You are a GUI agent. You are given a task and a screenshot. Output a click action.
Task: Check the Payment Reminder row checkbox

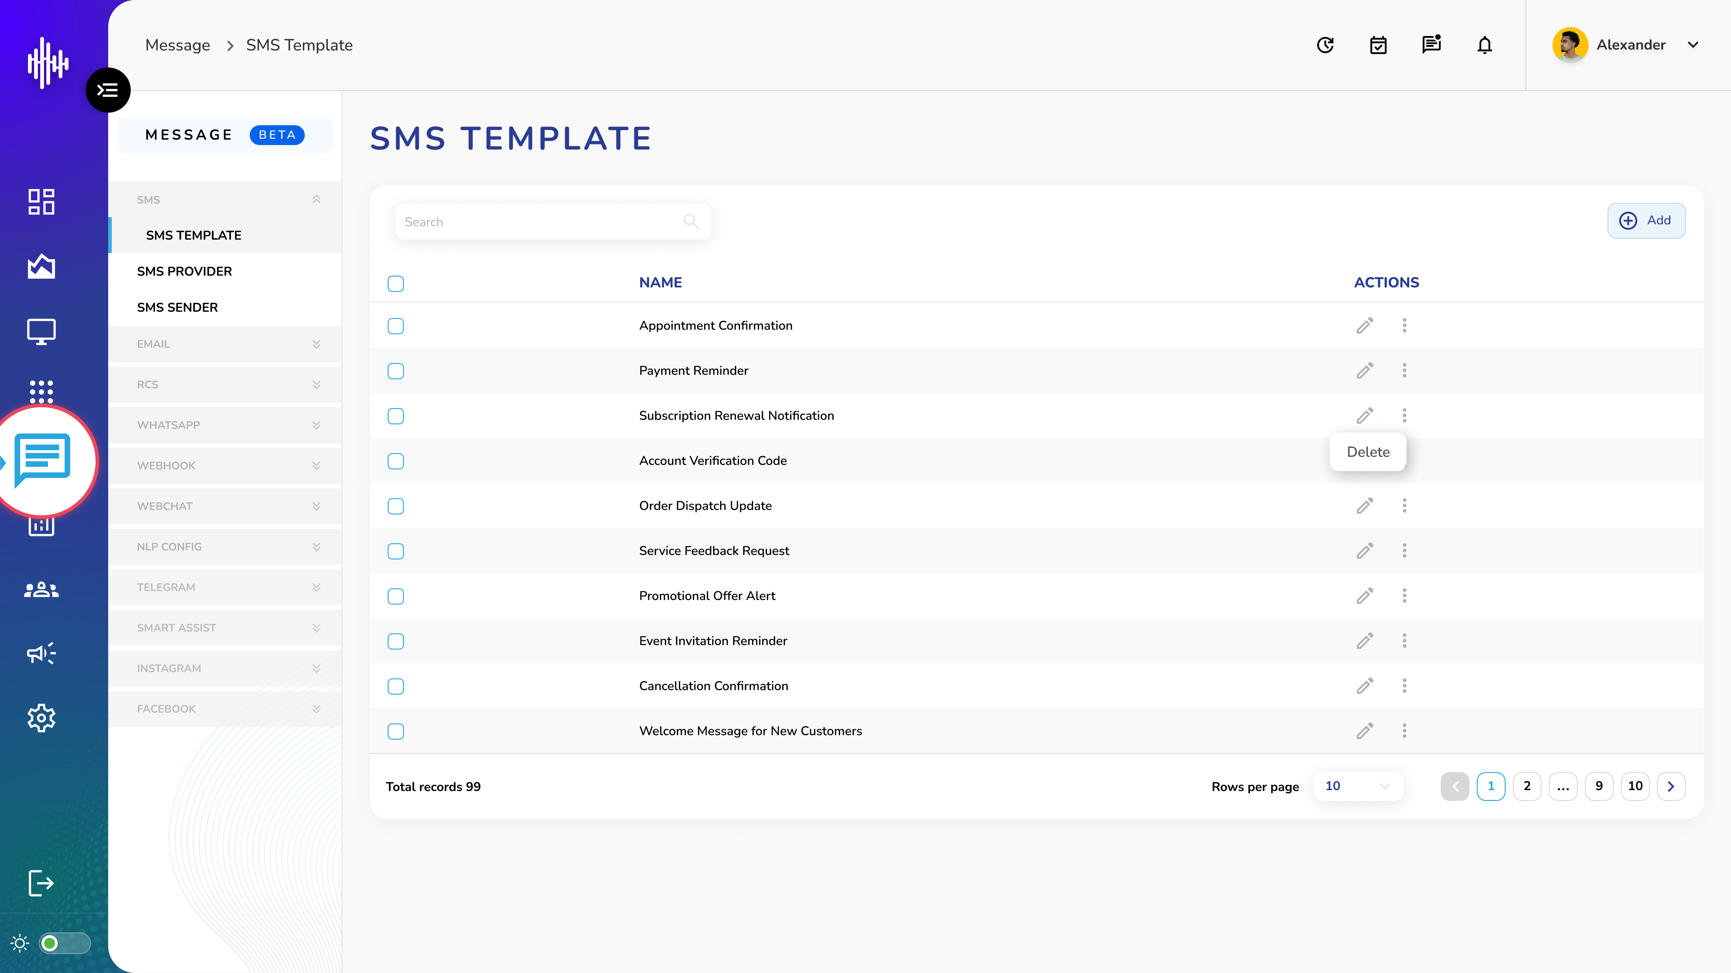click(396, 371)
